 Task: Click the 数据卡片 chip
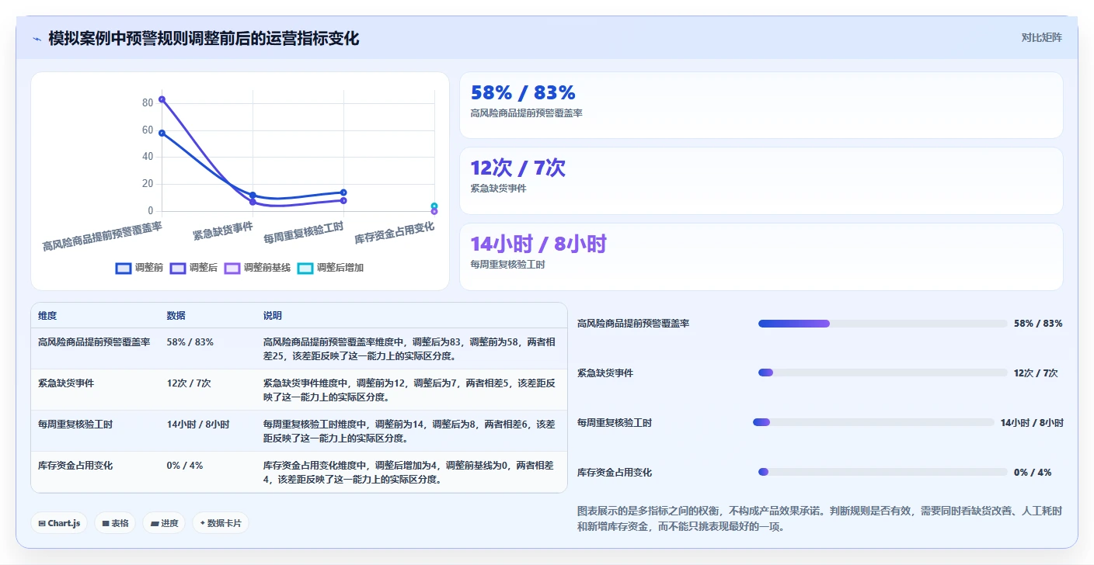pyautogui.click(x=221, y=523)
